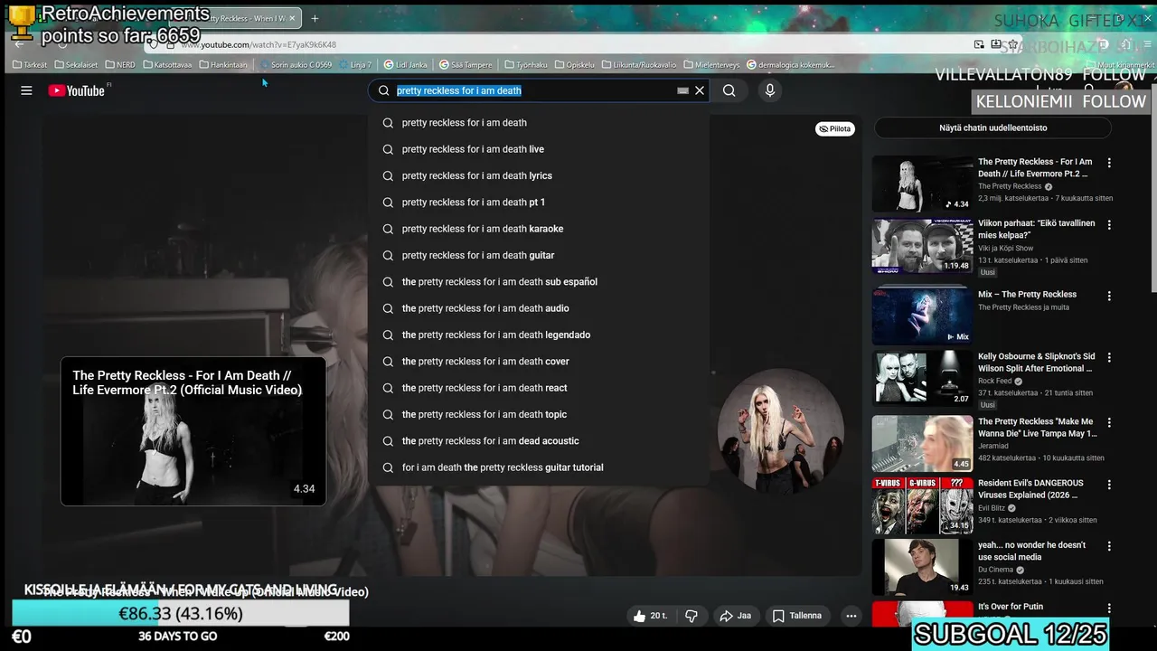Clear the search query with the X
This screenshot has width=1157, height=651.
point(700,90)
